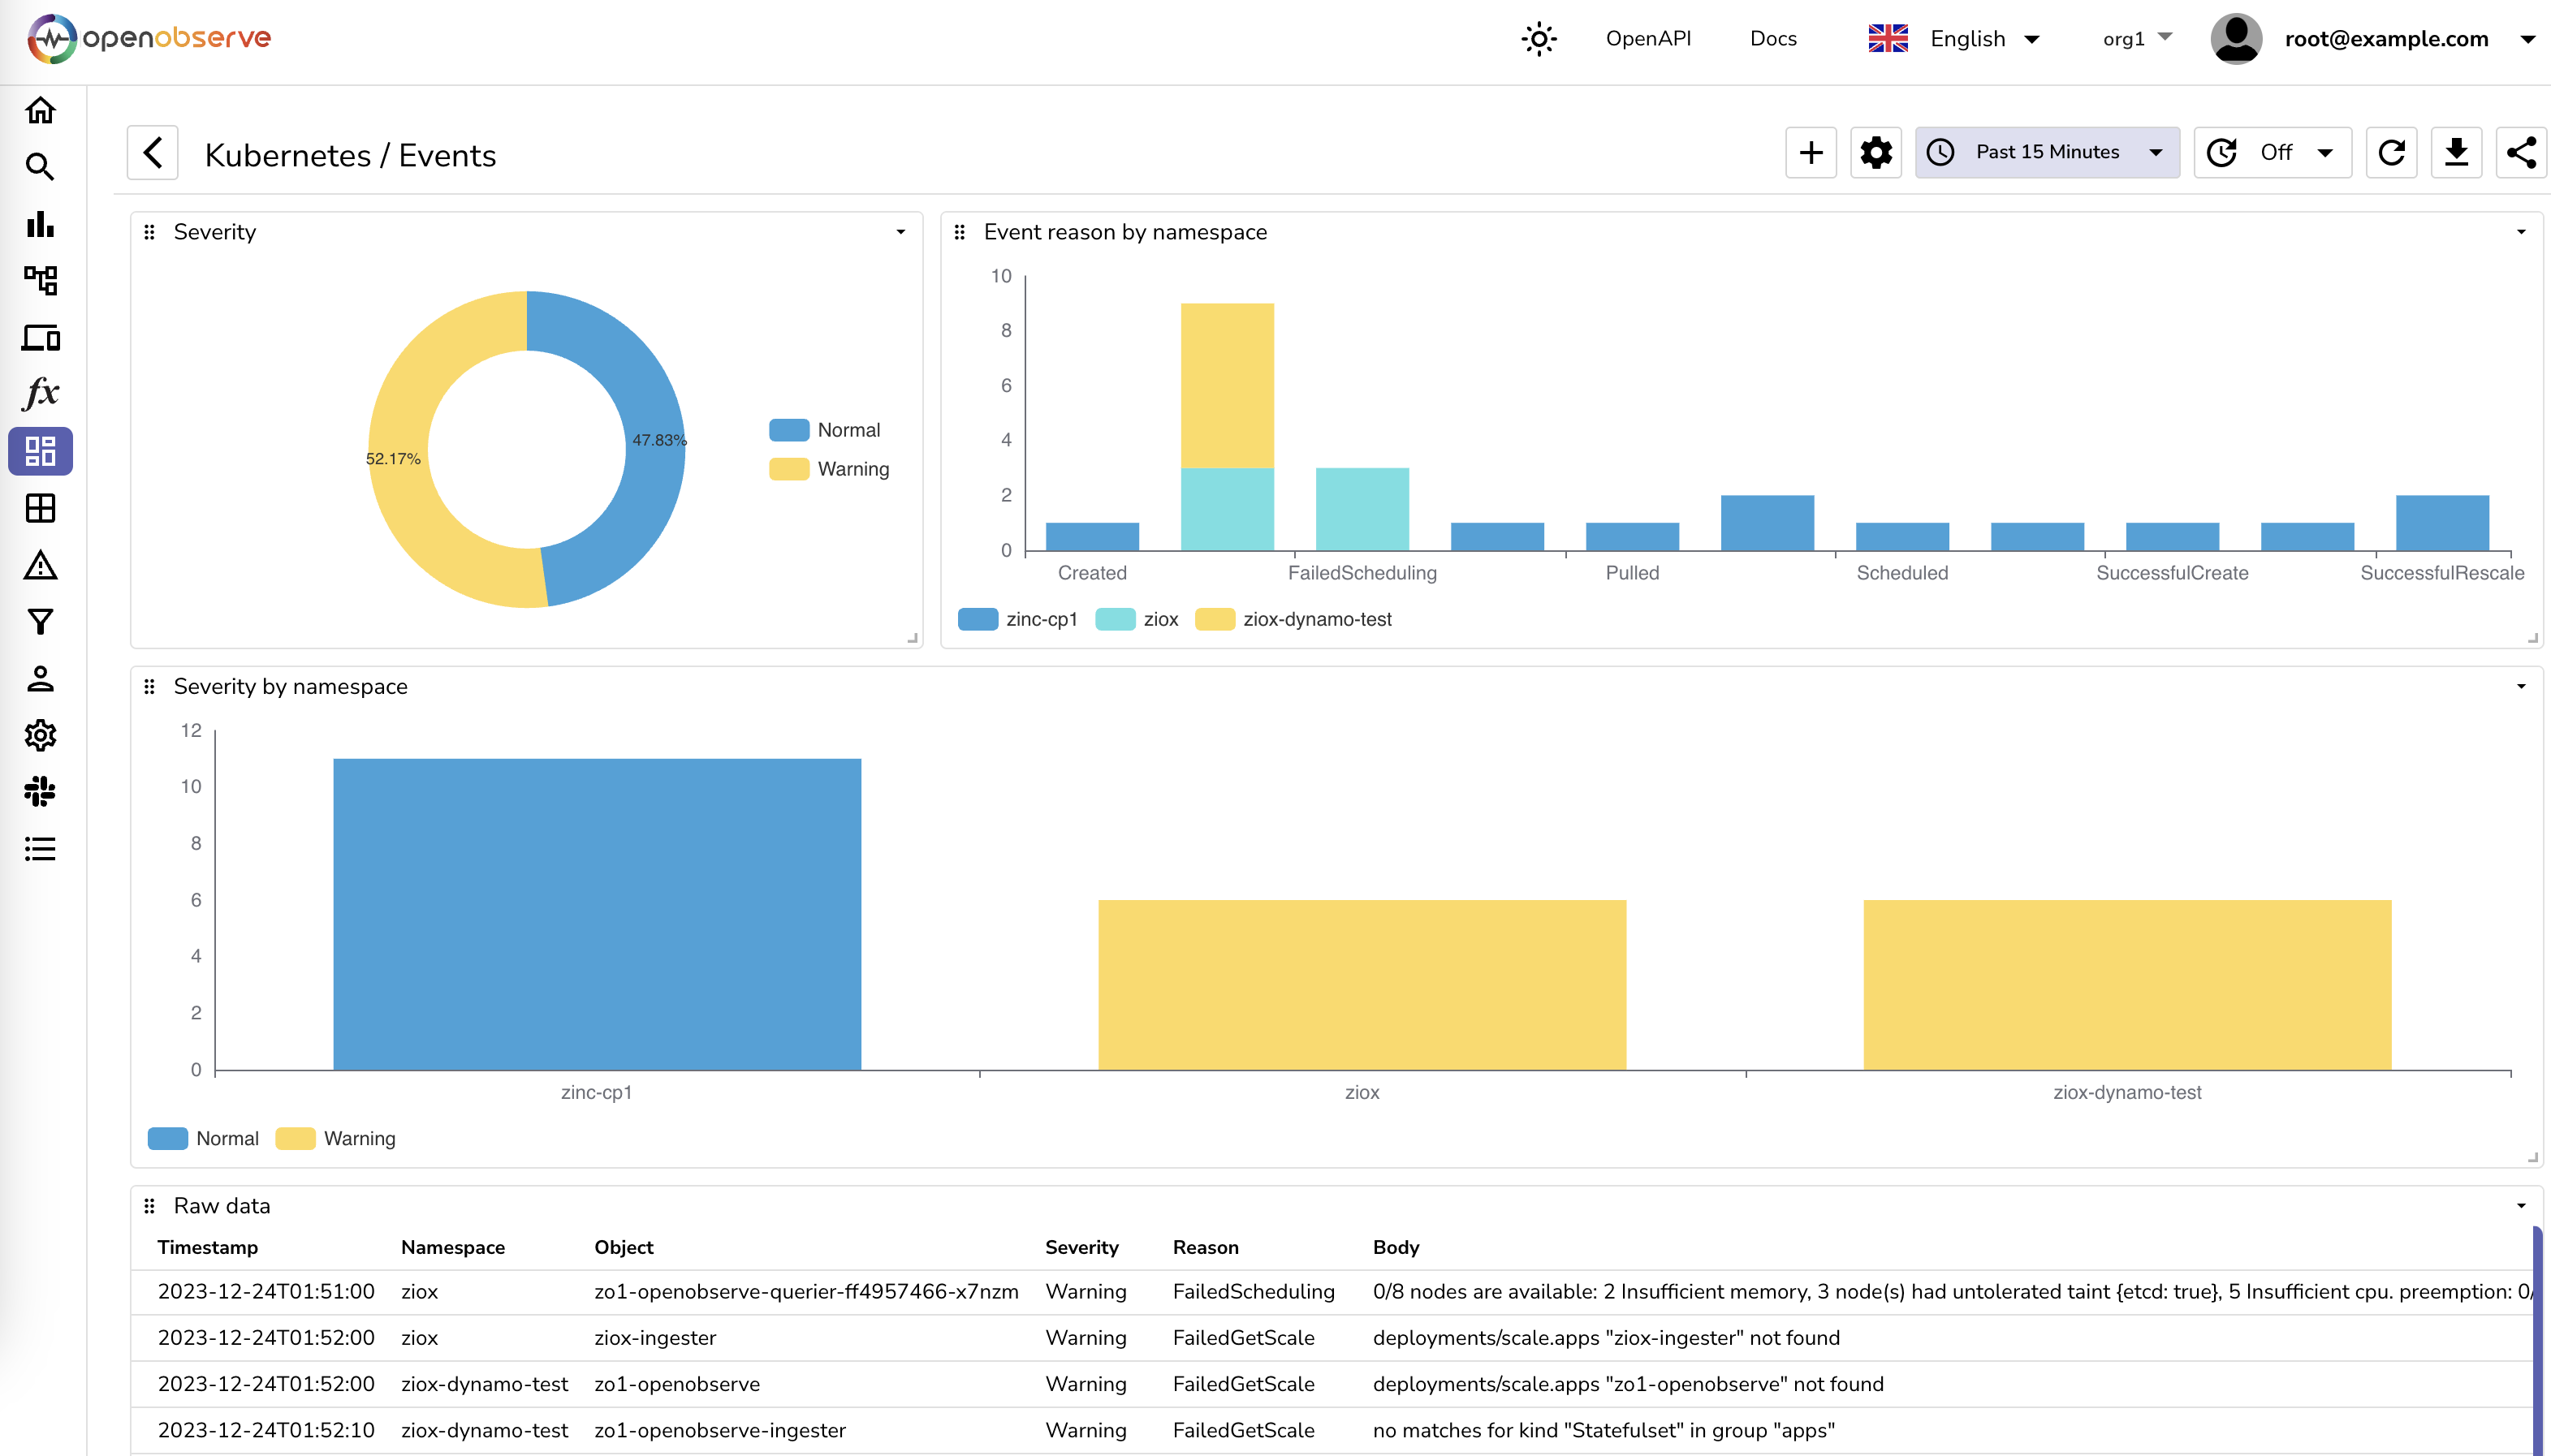Open the OpenAPI menu item
This screenshot has height=1456, width=2551.
tap(1649, 38)
